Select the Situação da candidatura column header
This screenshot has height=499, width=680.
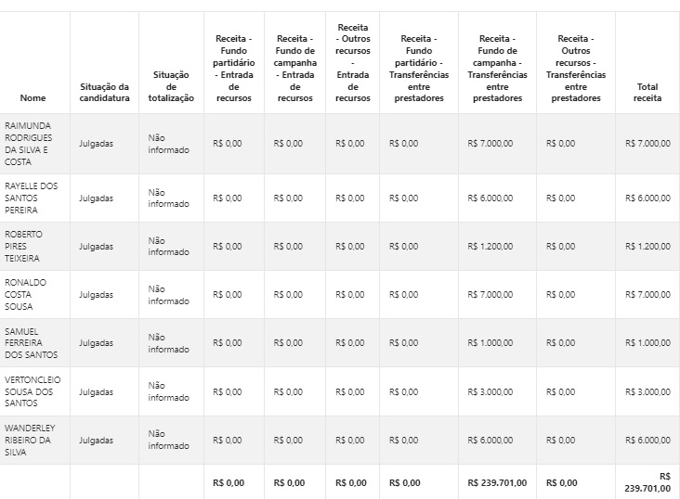[x=104, y=92]
